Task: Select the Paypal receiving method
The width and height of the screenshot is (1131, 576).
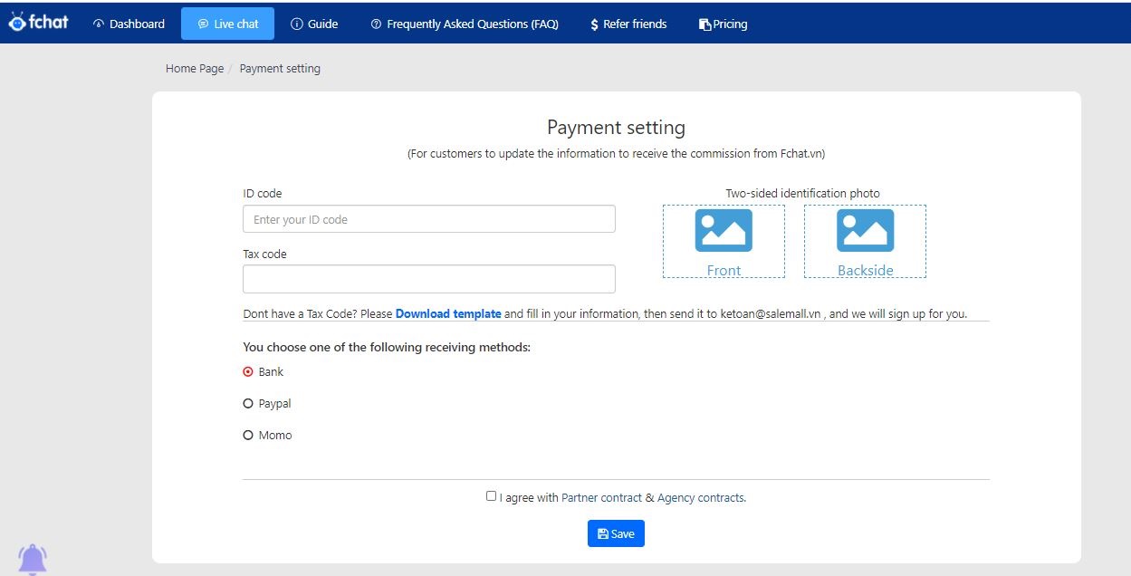Action: (x=248, y=404)
